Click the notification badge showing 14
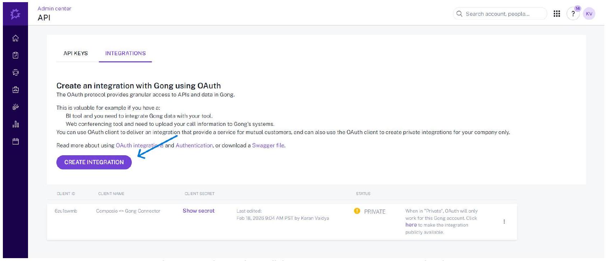Image resolution: width=609 pixels, height=261 pixels. (x=577, y=8)
